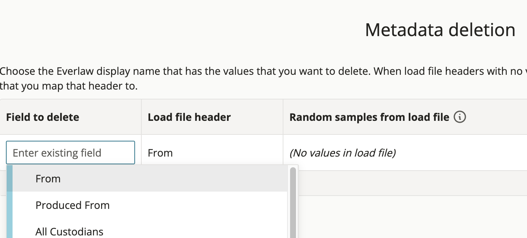Click the "From" load file header cell
This screenshot has height=238, width=527.
click(160, 153)
